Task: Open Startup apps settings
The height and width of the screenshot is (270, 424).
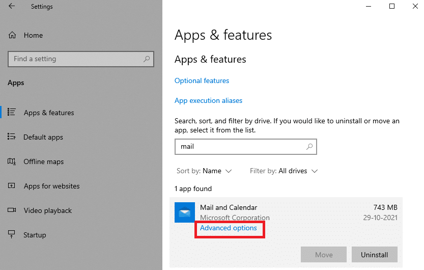Action: click(35, 235)
